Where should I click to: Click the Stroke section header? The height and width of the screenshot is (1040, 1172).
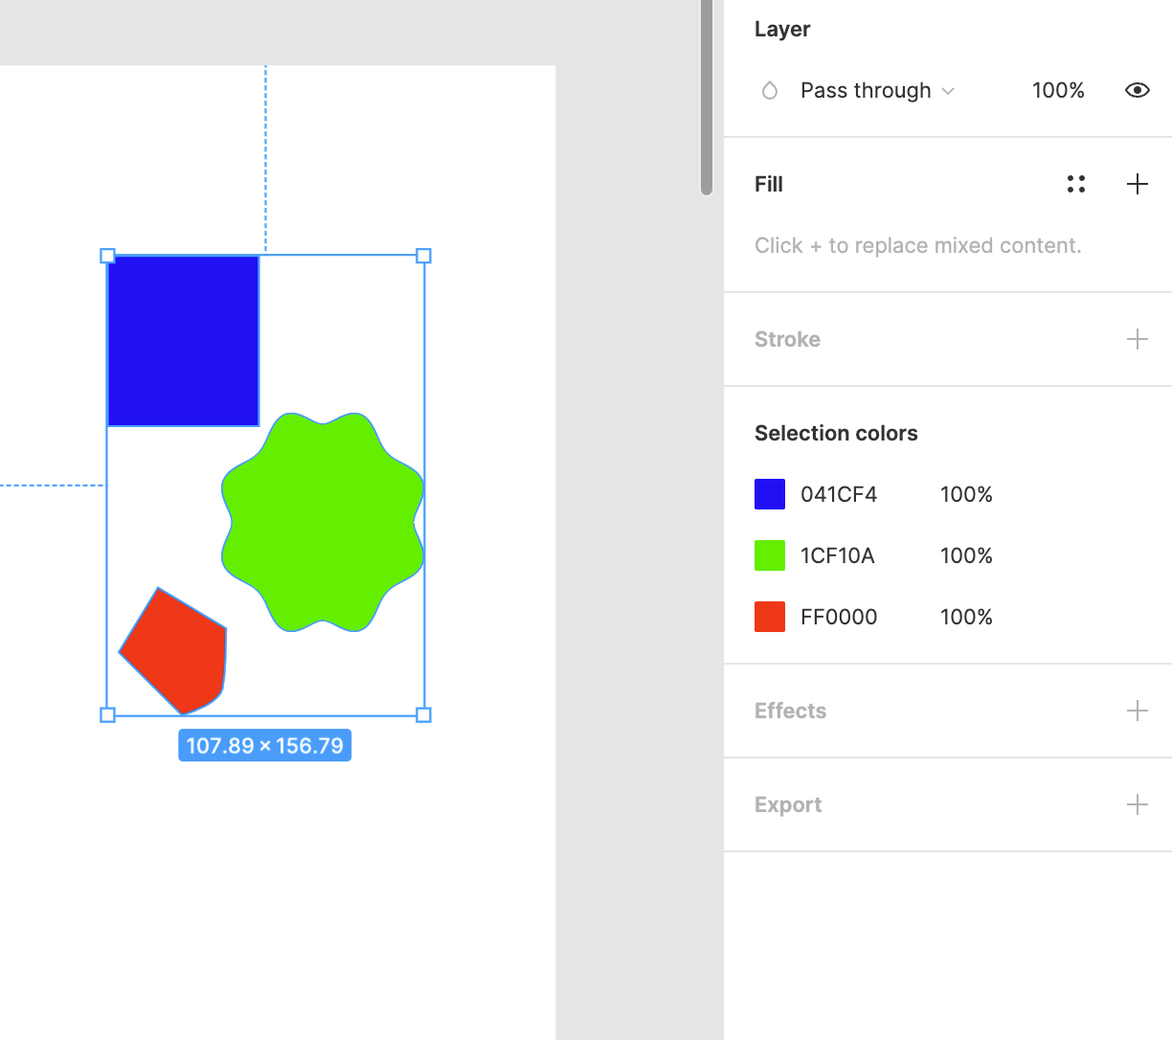(787, 339)
